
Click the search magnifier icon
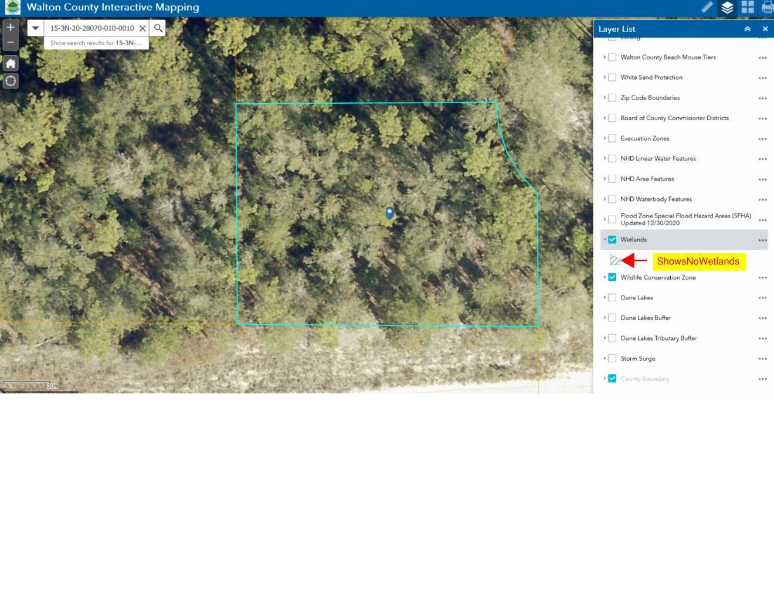[x=158, y=28]
